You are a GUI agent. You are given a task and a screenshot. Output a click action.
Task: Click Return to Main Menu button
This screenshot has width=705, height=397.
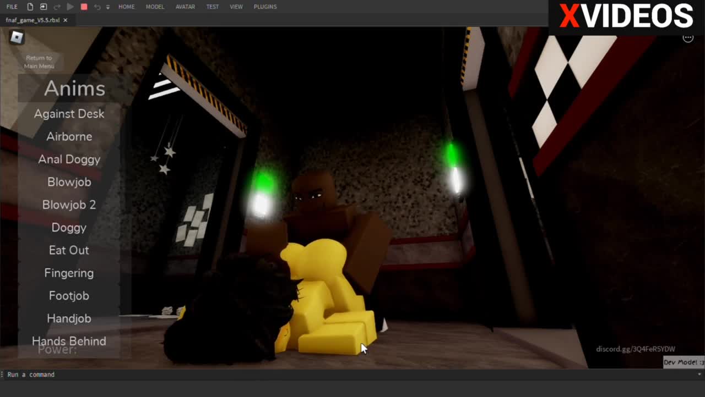click(x=39, y=62)
